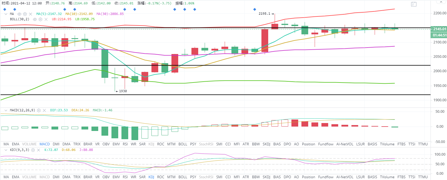Select the blue KDJ tab in bottom row
This screenshot has width=447, height=180.
(x=151, y=177)
